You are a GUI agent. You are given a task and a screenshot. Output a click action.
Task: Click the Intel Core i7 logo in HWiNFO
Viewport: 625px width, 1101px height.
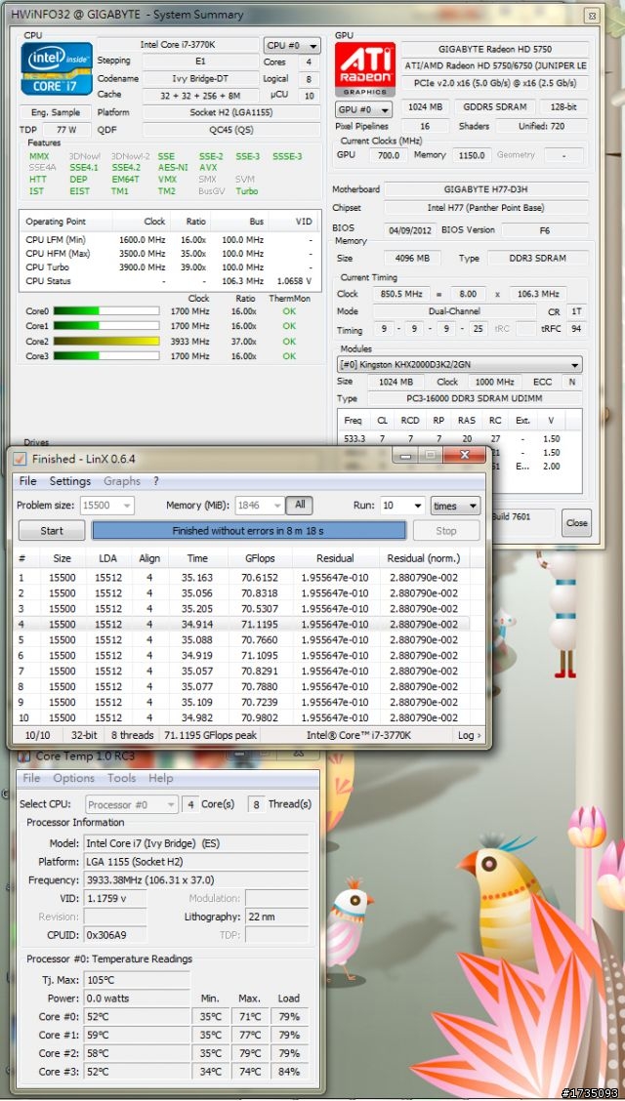pyautogui.click(x=57, y=68)
